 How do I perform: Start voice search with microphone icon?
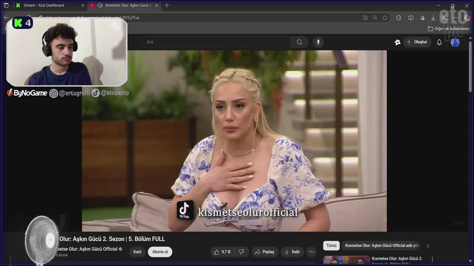(318, 42)
